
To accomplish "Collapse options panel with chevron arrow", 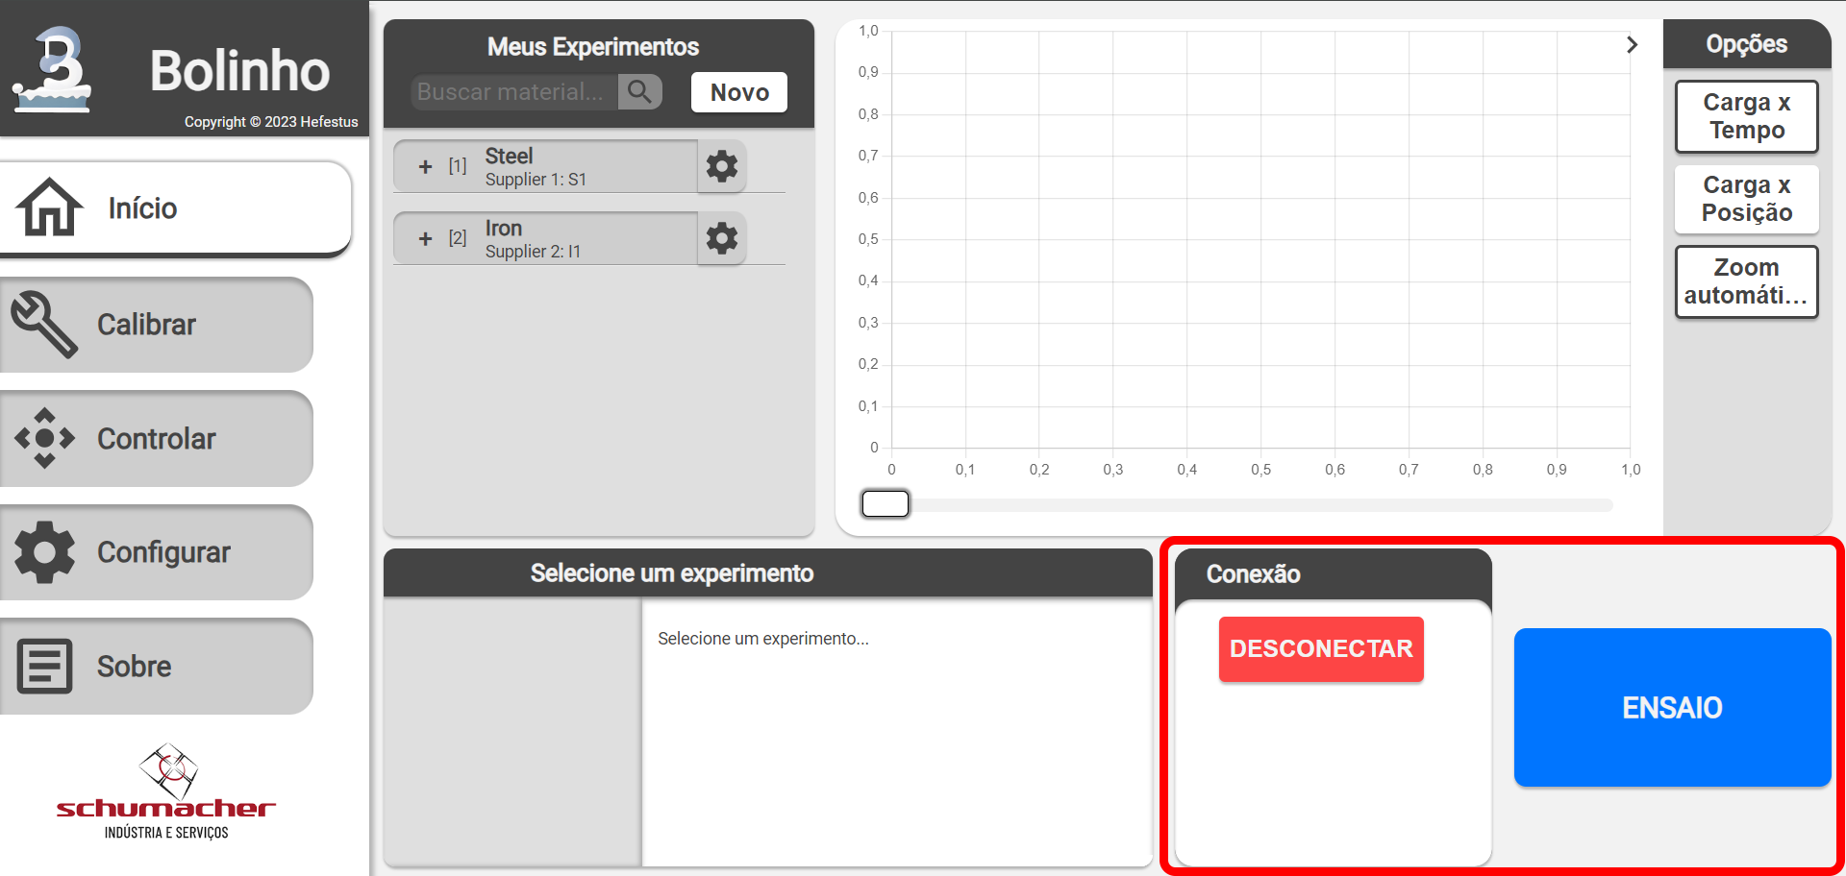I will 1632,45.
